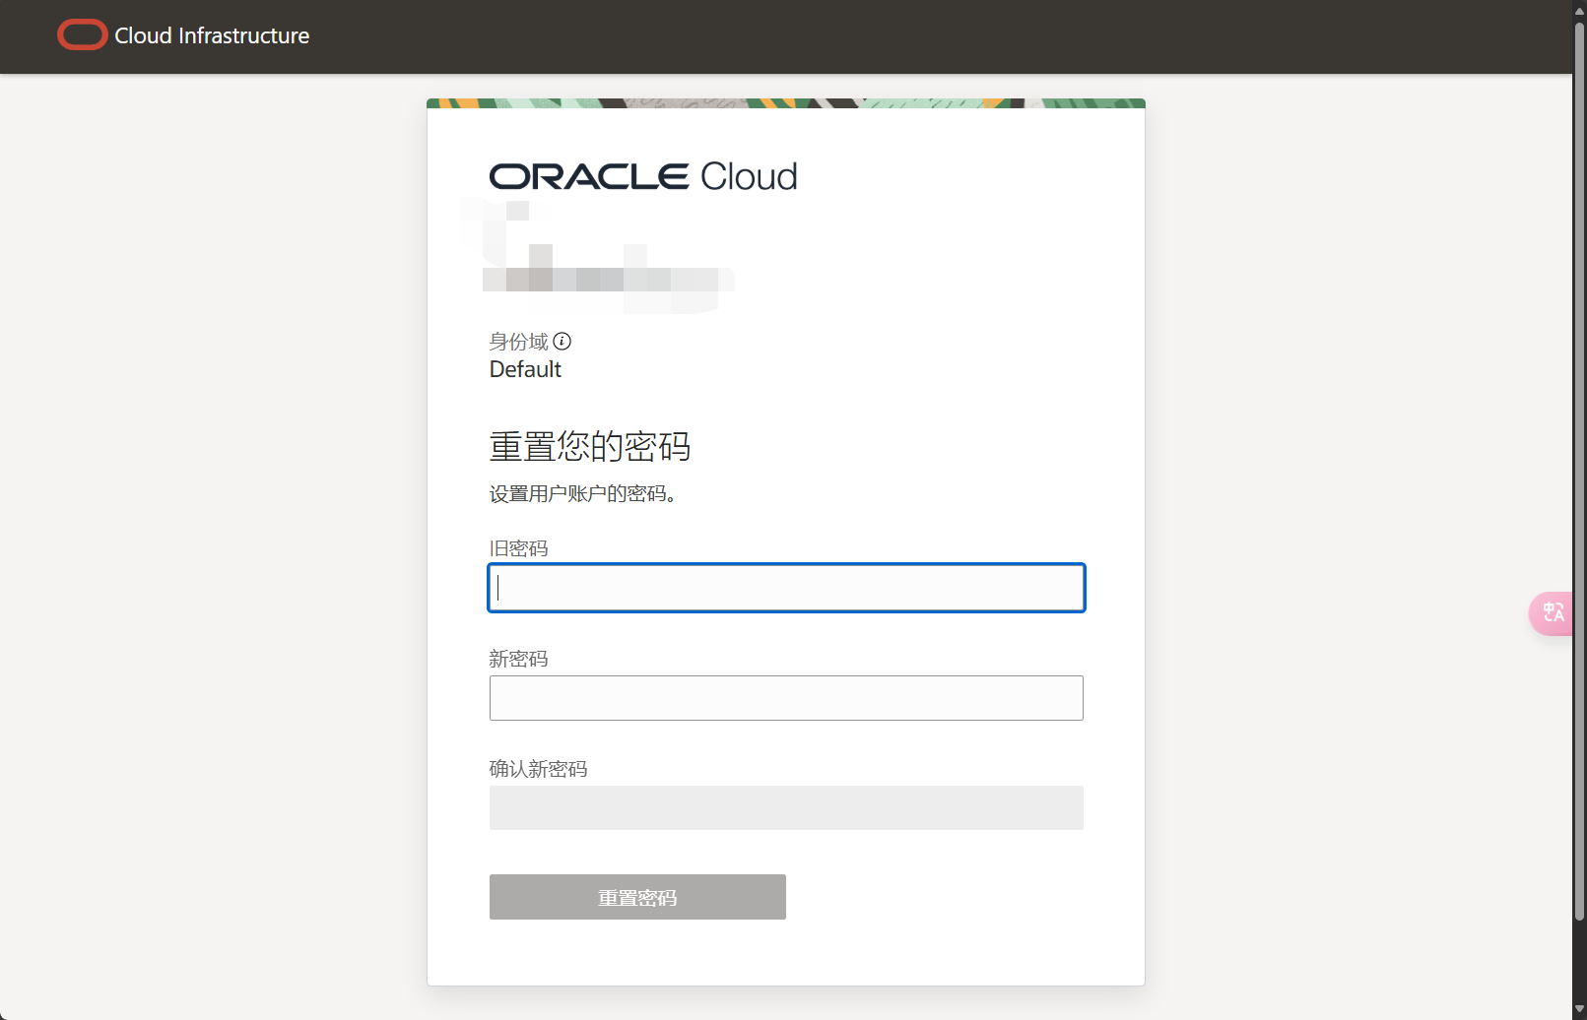Screen dimensions: 1587x1020
Task: Click the 身份域 label text
Action: coord(518,342)
